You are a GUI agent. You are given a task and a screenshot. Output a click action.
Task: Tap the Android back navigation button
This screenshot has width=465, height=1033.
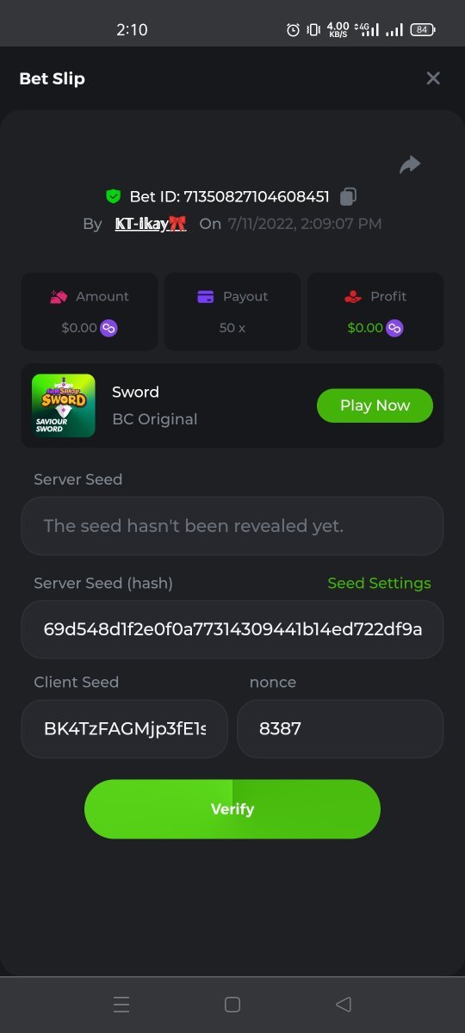pos(344,1005)
